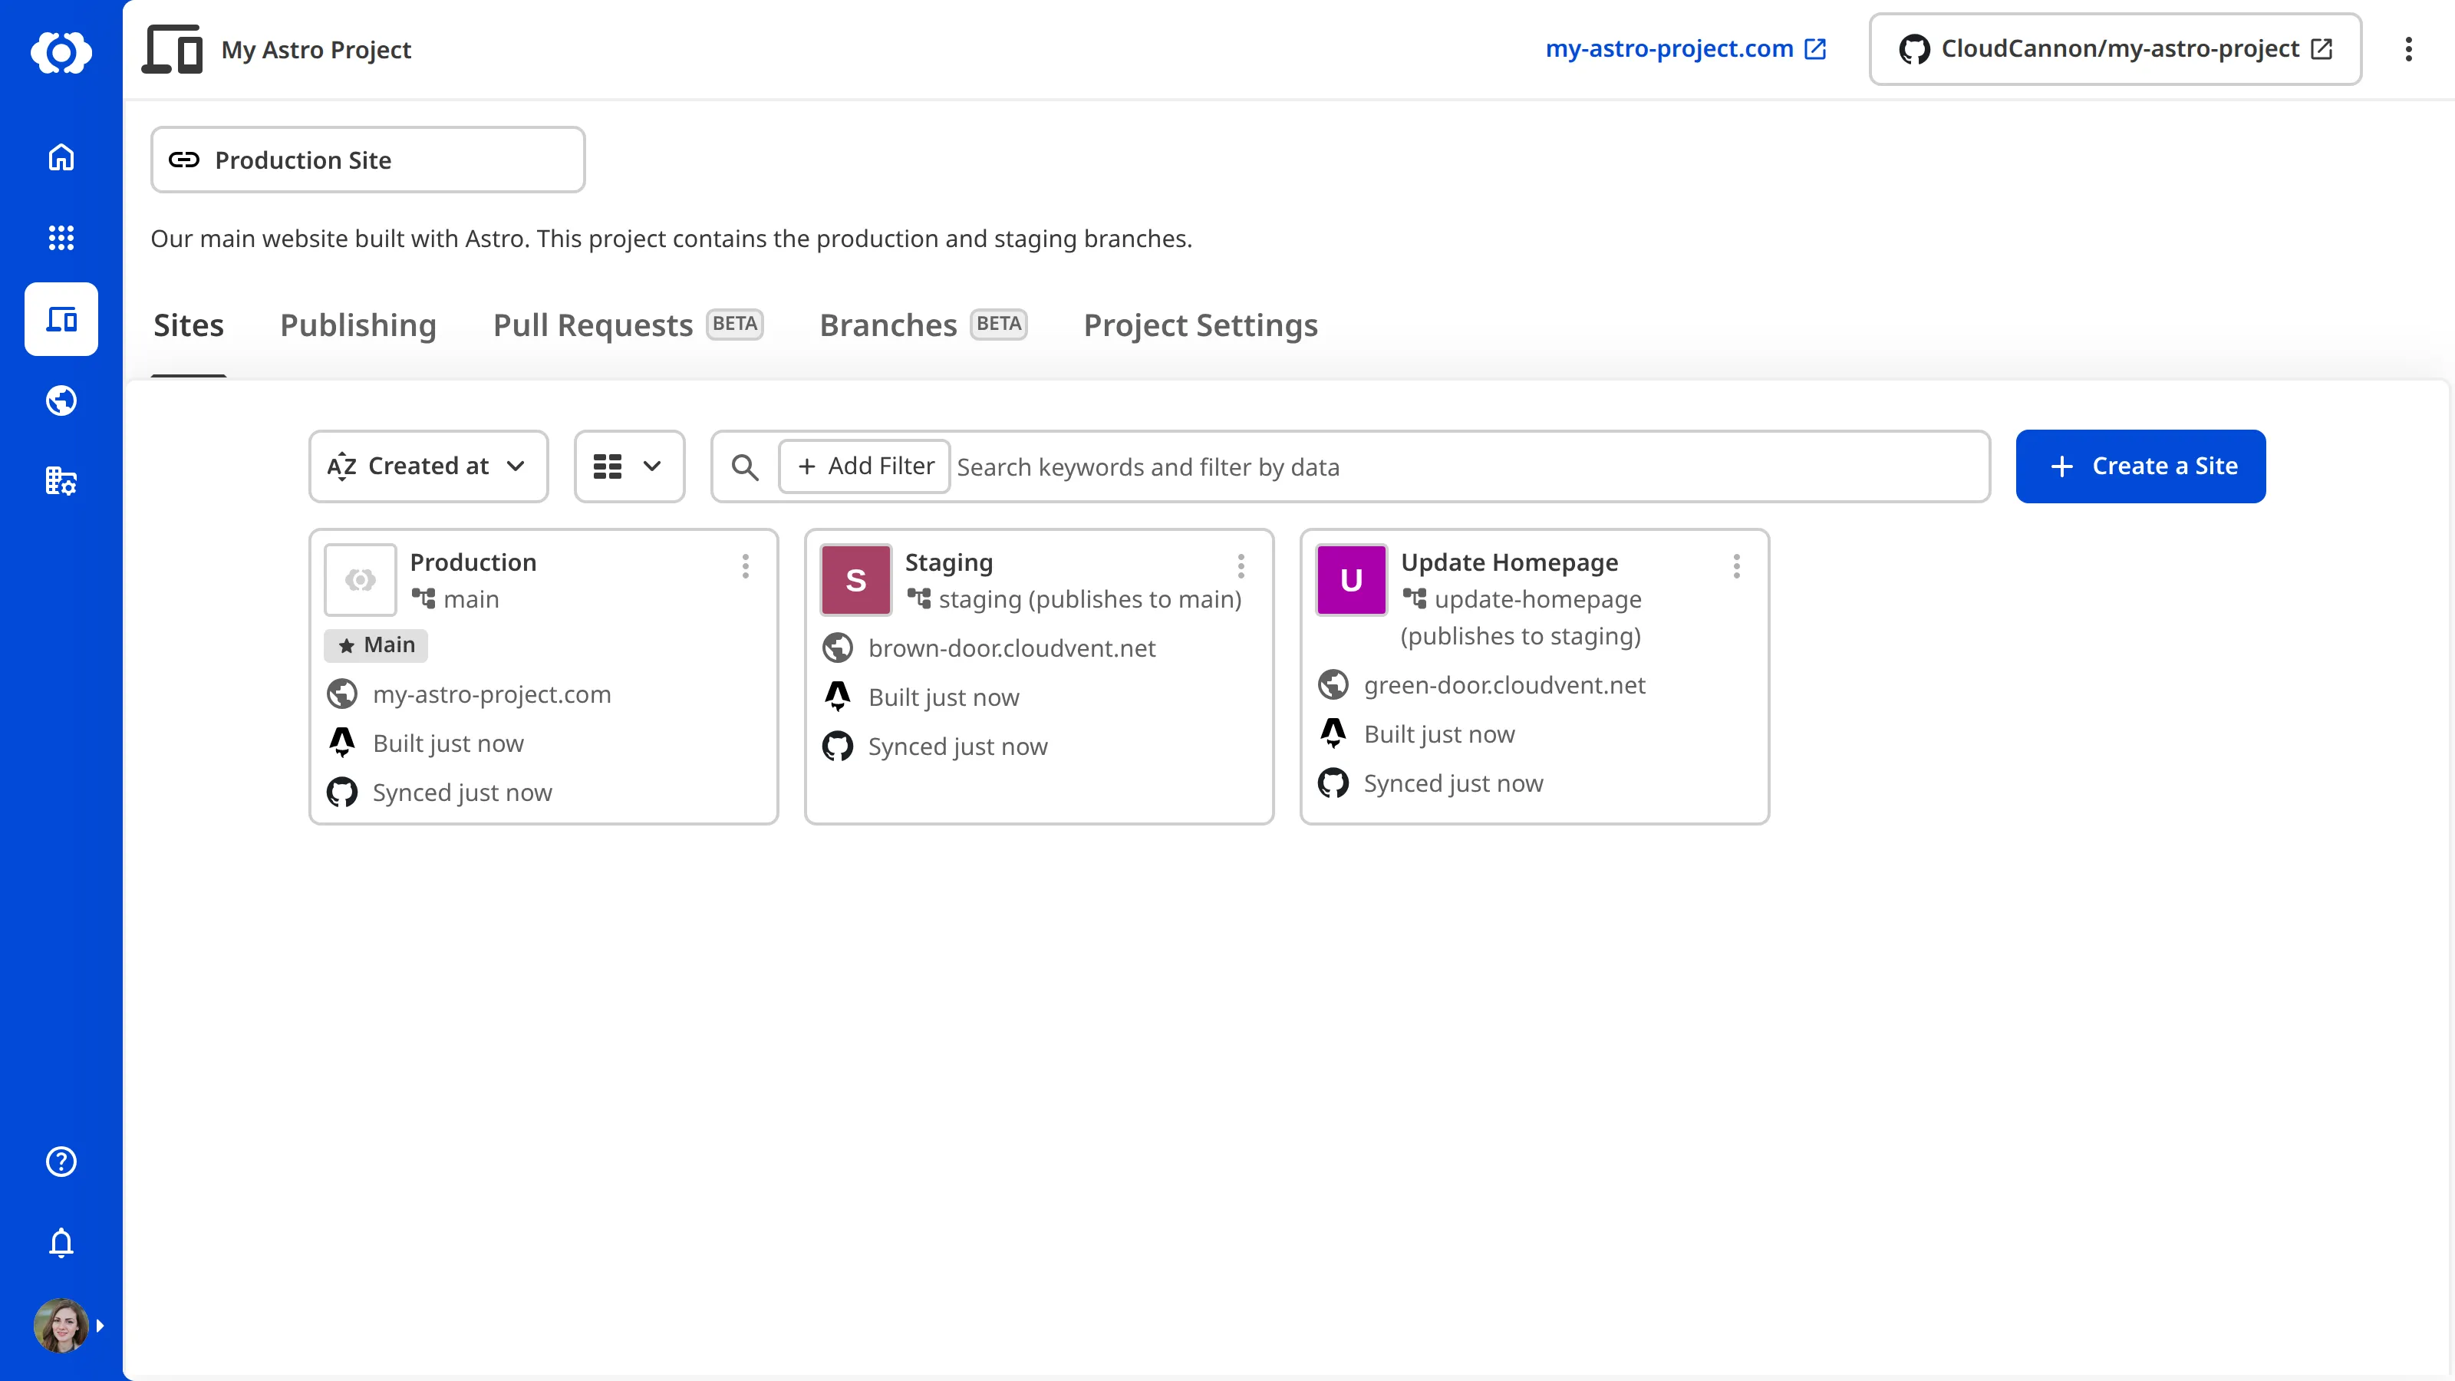Click the search magnifier icon
2455x1381 pixels.
click(745, 467)
